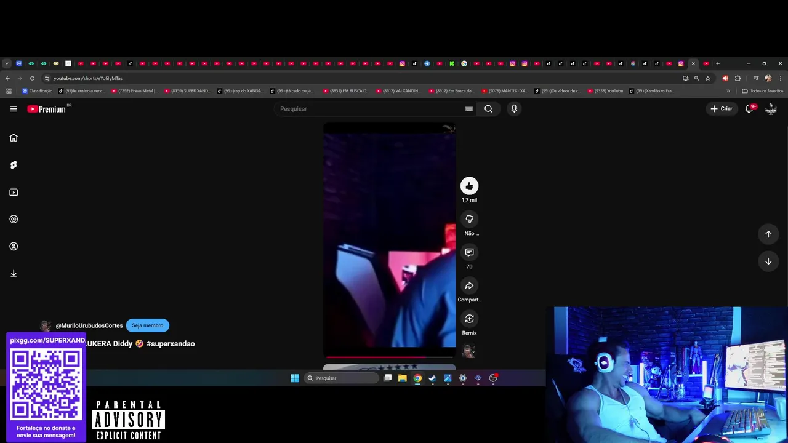Screen dimensions: 788x443
Task: Go to Shorts in the sidebar
Action: click(x=14, y=165)
